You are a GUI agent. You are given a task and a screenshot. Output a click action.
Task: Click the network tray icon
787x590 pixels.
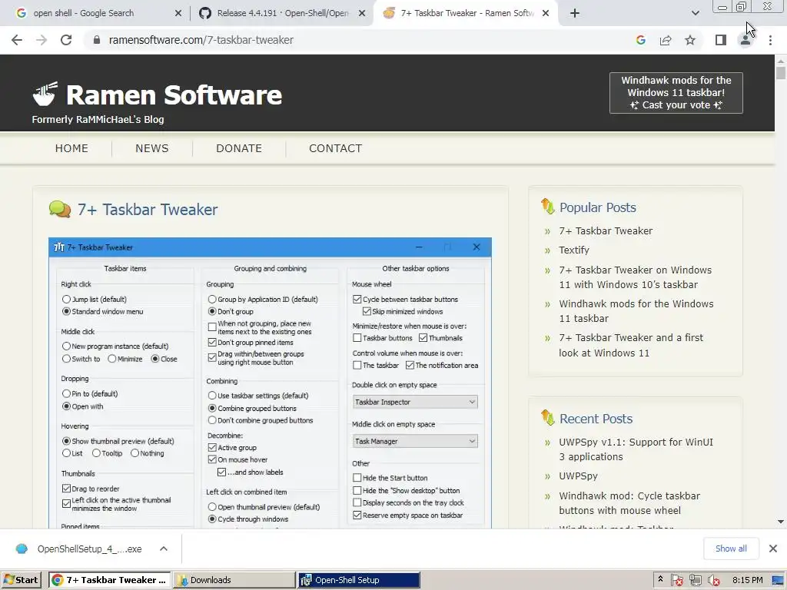point(695,581)
